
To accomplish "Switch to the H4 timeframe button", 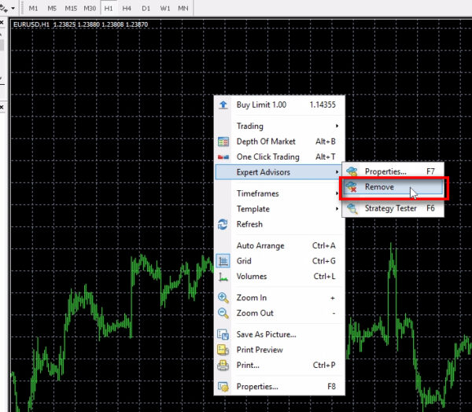I will pyautogui.click(x=127, y=8).
